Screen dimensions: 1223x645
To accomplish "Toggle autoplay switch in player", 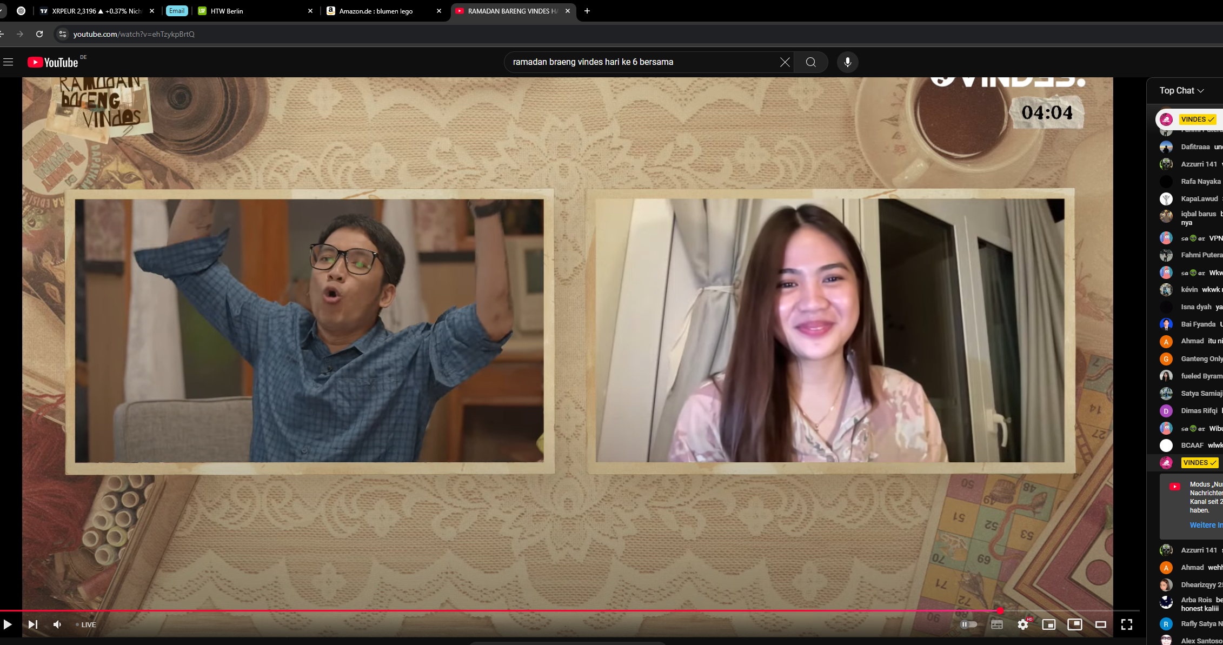I will pyautogui.click(x=968, y=624).
